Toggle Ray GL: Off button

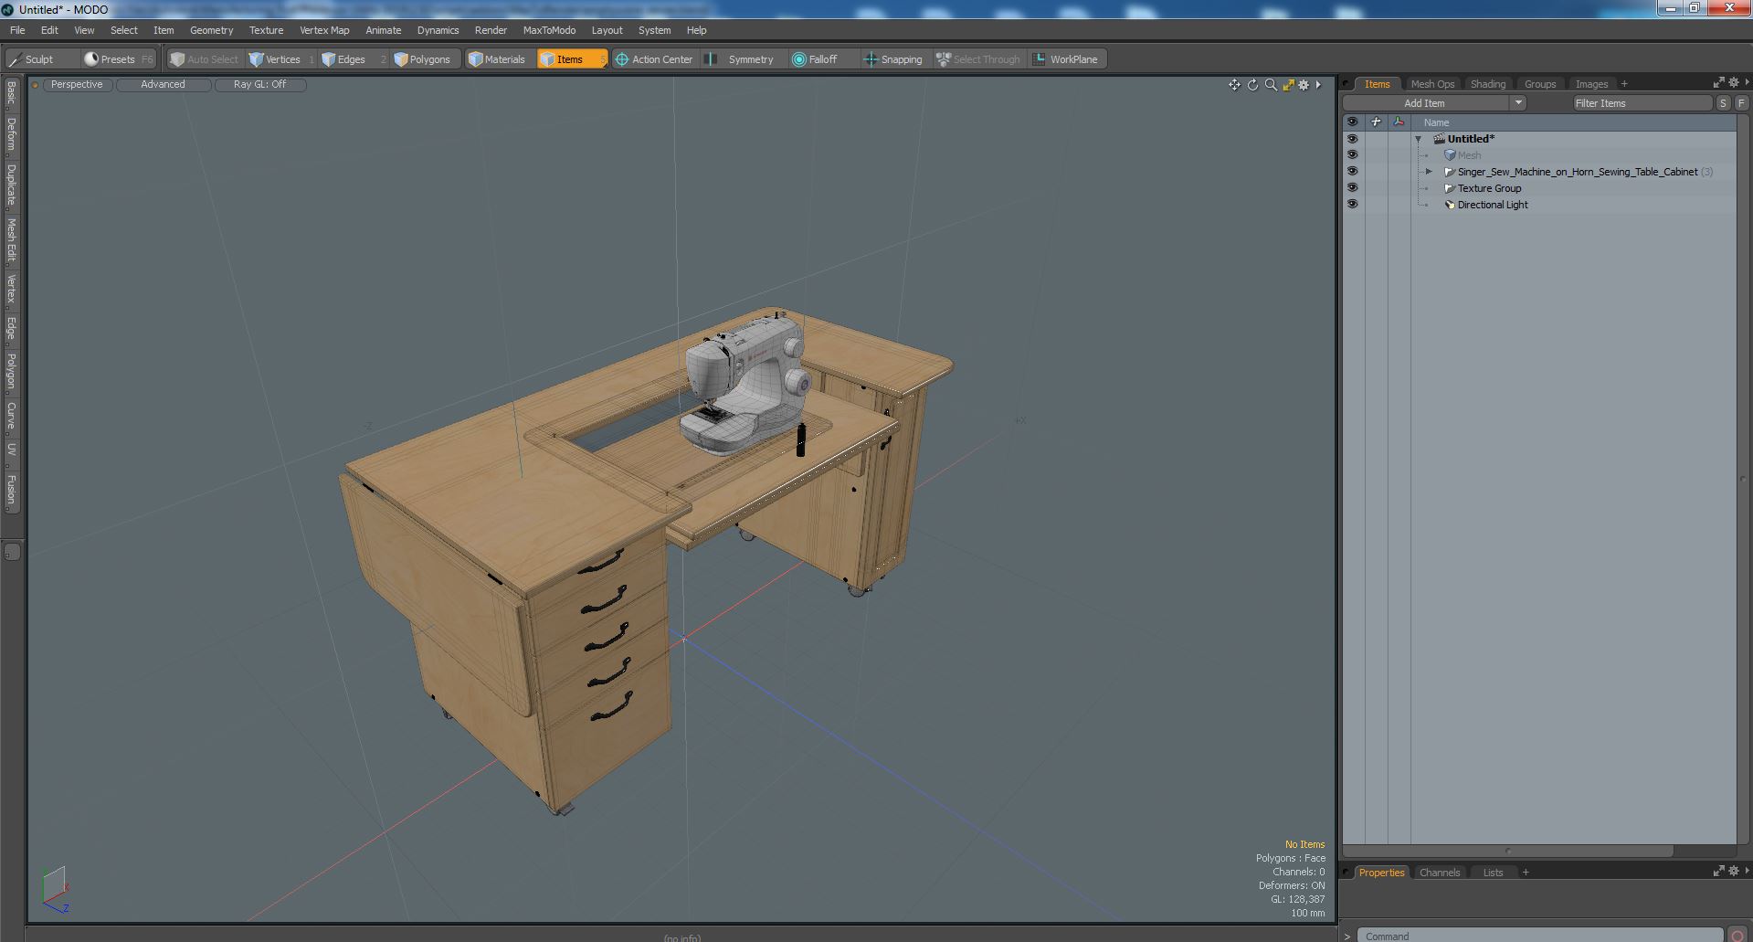point(259,84)
